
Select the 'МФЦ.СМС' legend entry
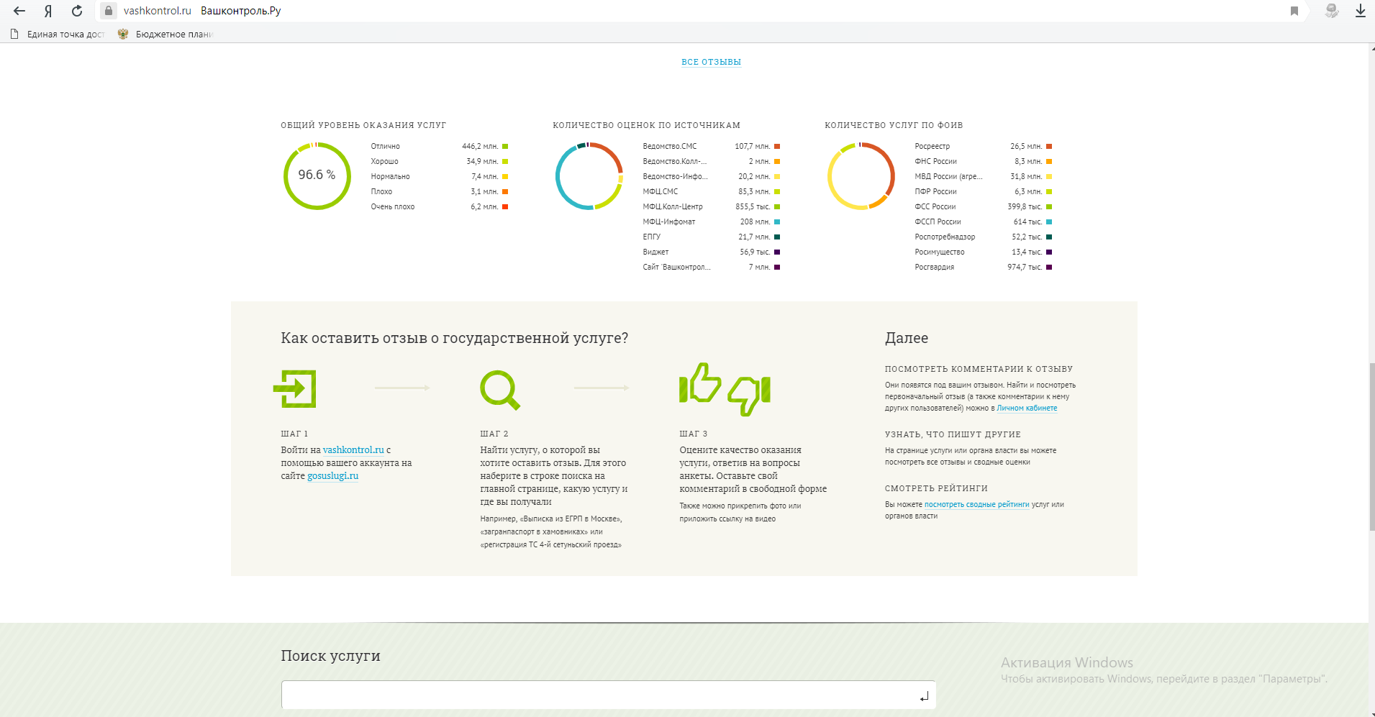712,191
